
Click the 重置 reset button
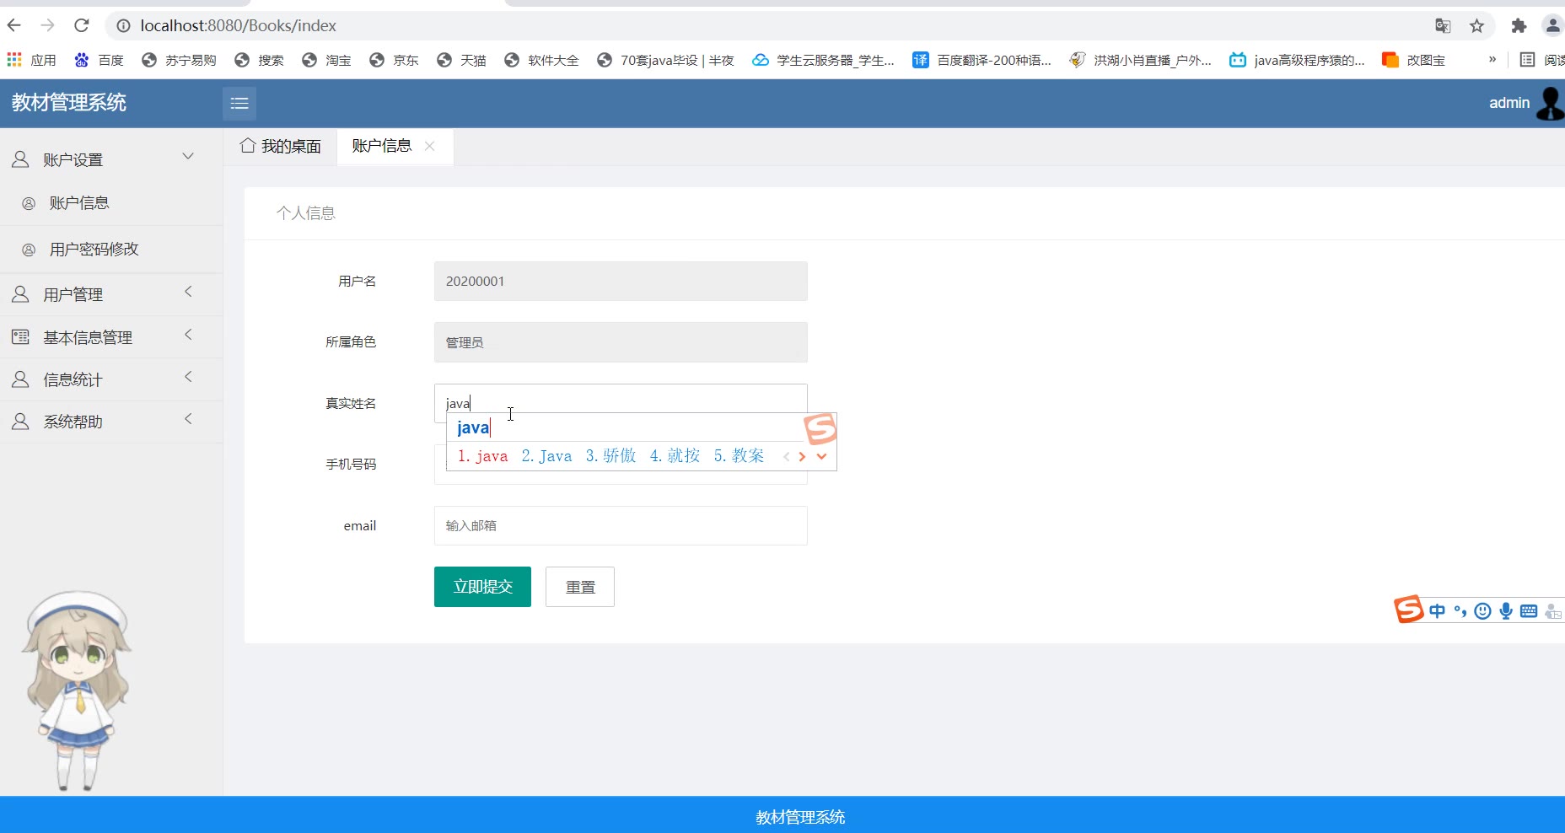[580, 587]
